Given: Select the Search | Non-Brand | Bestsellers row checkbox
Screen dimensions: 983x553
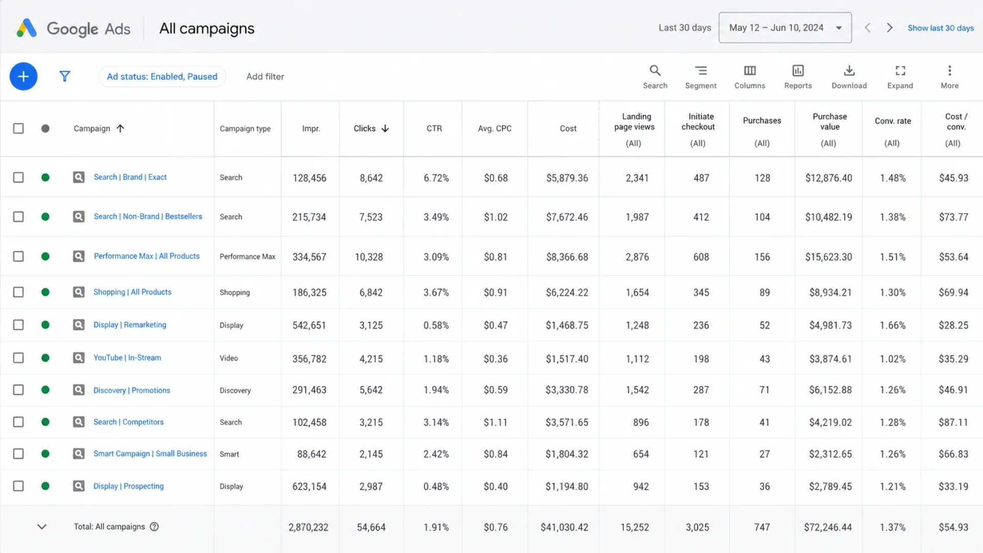Looking at the screenshot, I should click(x=18, y=217).
